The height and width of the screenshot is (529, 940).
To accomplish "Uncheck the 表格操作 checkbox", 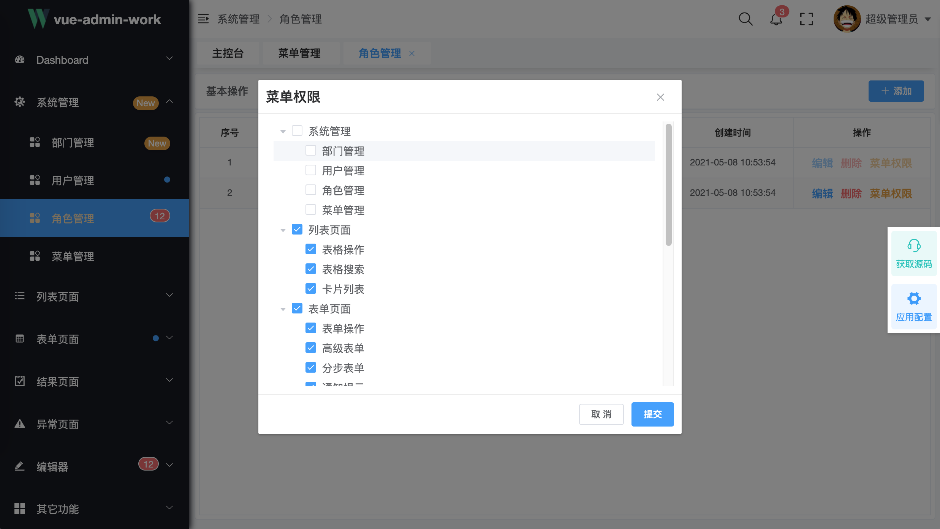I will click(311, 249).
